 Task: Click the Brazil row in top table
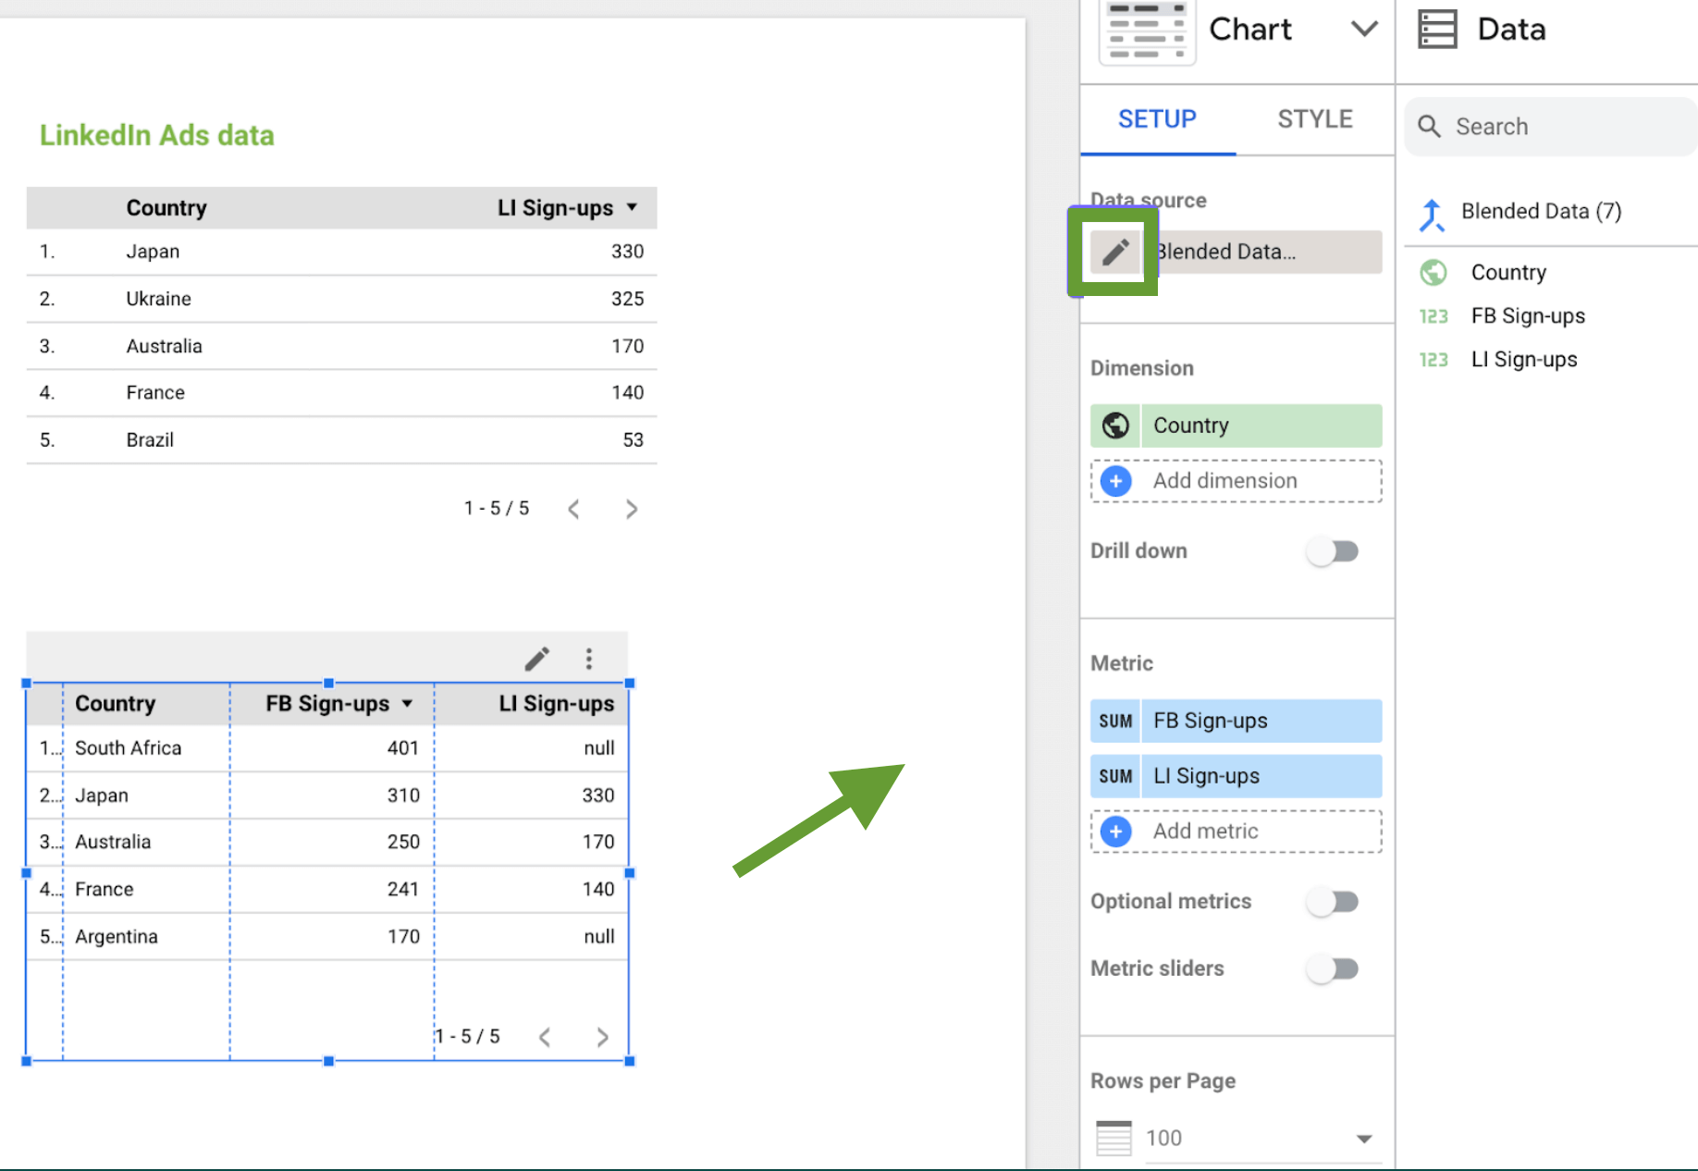(x=341, y=440)
